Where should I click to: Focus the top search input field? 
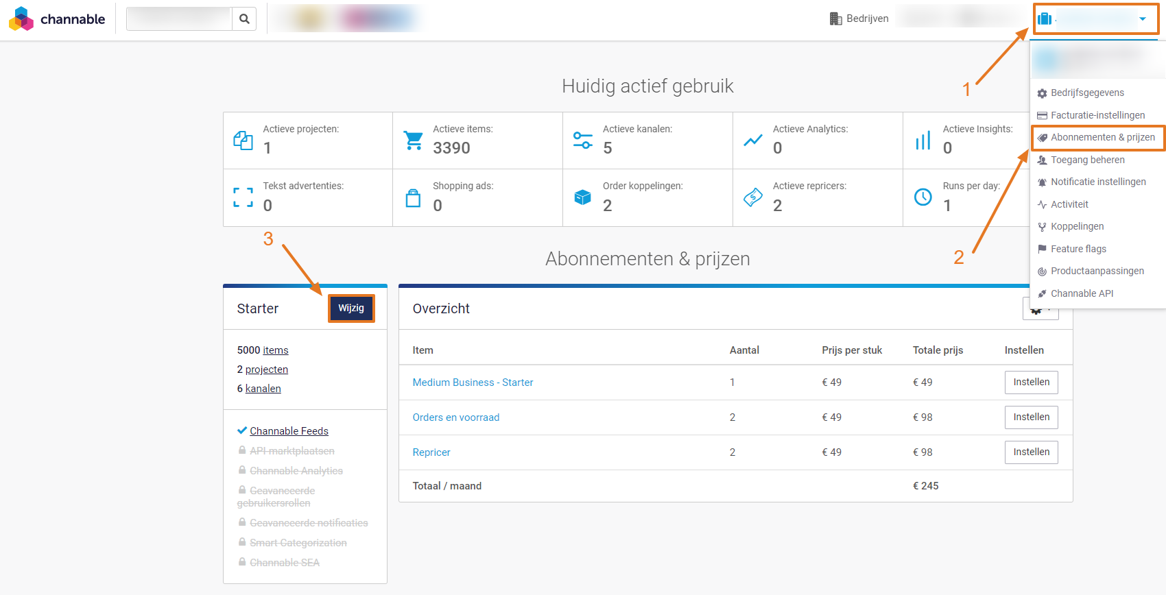[179, 19]
